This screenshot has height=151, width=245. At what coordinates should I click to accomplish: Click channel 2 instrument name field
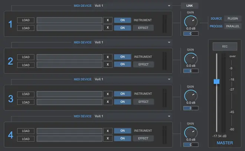[69, 57]
